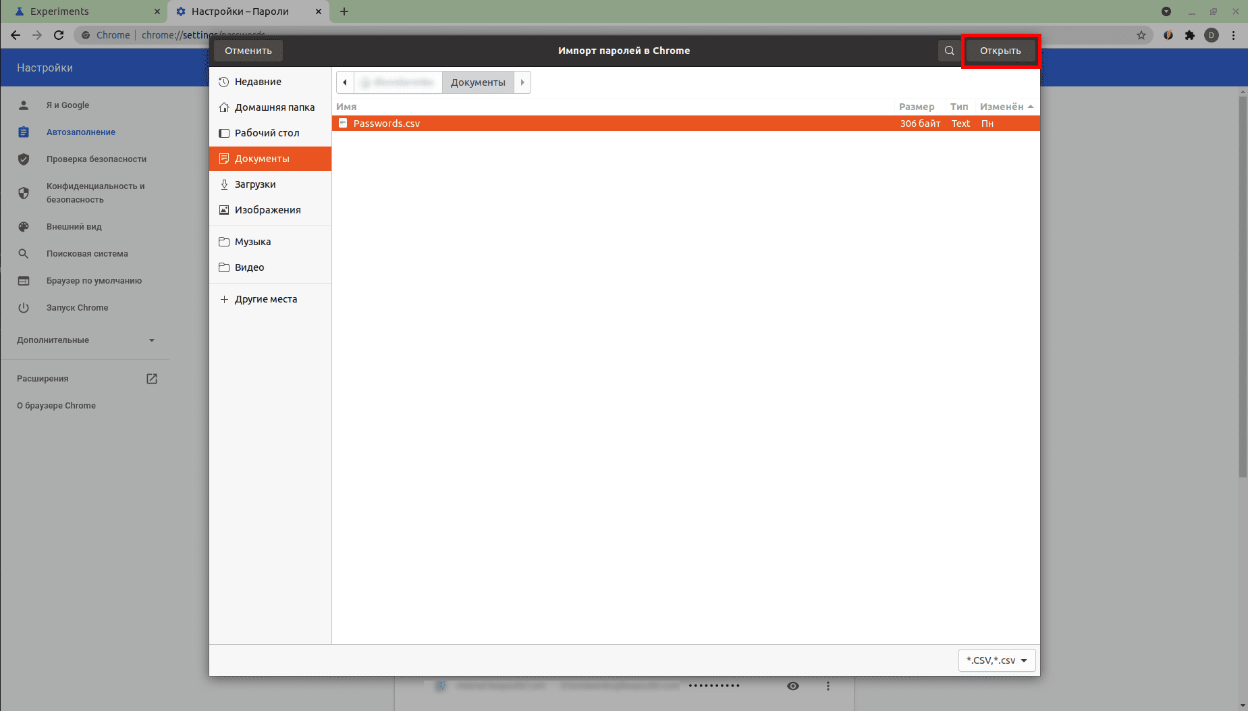The height and width of the screenshot is (711, 1248).
Task: Click the browser reload icon
Action: 59,35
